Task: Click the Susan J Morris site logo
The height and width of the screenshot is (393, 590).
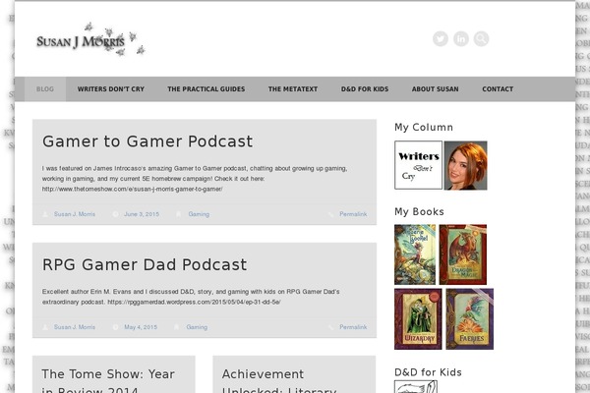Action: (90, 40)
